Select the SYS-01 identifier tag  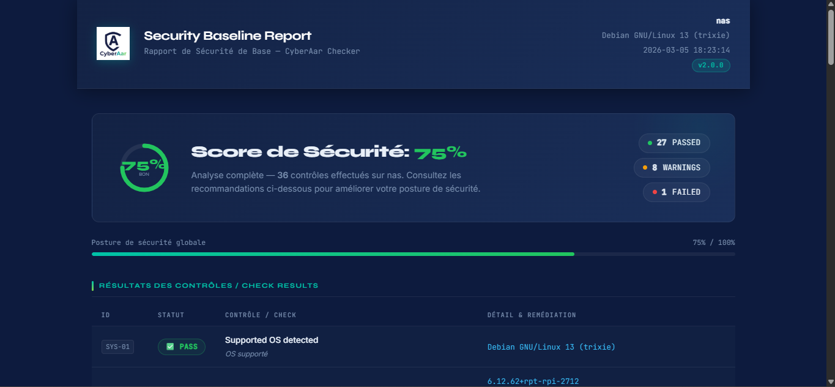tap(117, 347)
